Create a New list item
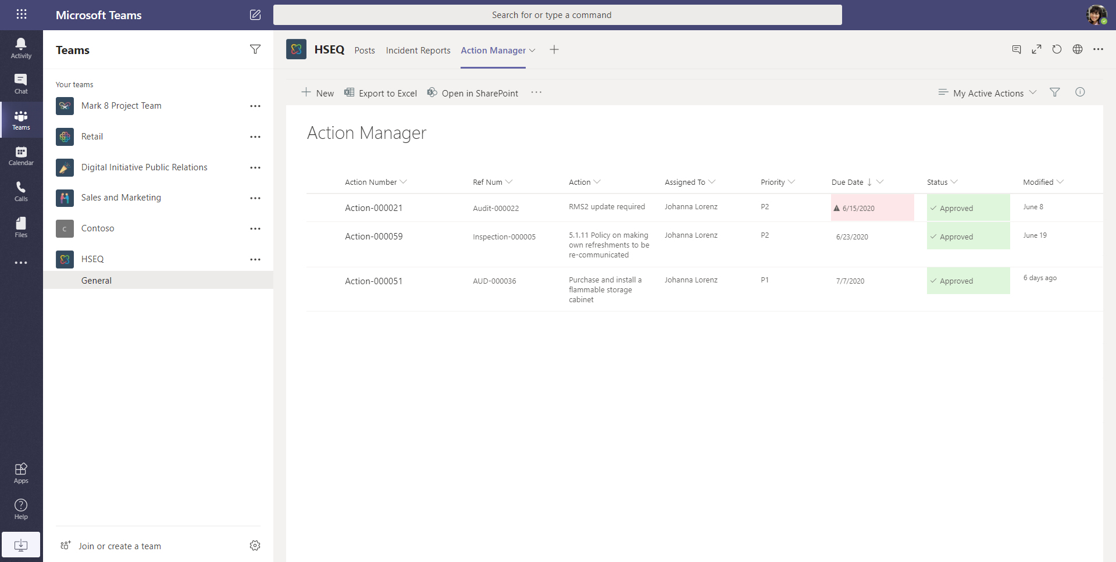 point(318,93)
